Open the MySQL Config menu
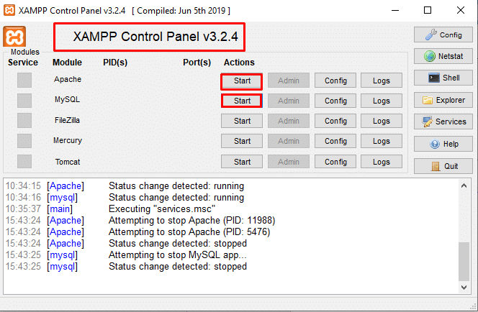Screen dimensions: 478x312 [x=335, y=101]
